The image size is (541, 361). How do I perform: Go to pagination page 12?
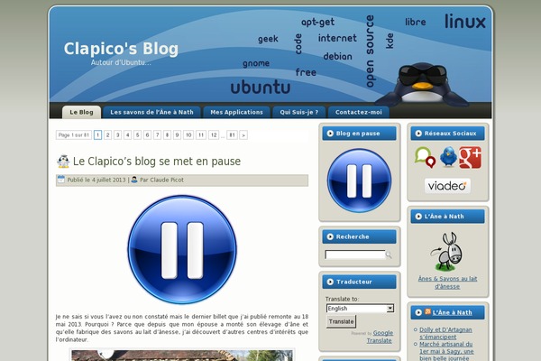click(x=214, y=135)
